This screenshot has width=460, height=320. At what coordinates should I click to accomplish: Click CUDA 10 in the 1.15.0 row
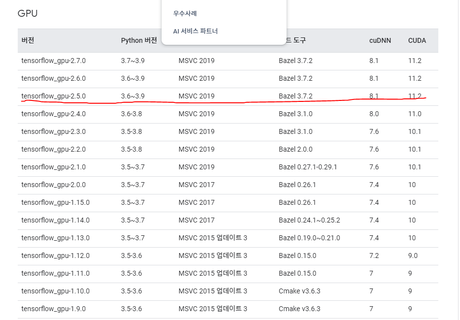click(412, 203)
